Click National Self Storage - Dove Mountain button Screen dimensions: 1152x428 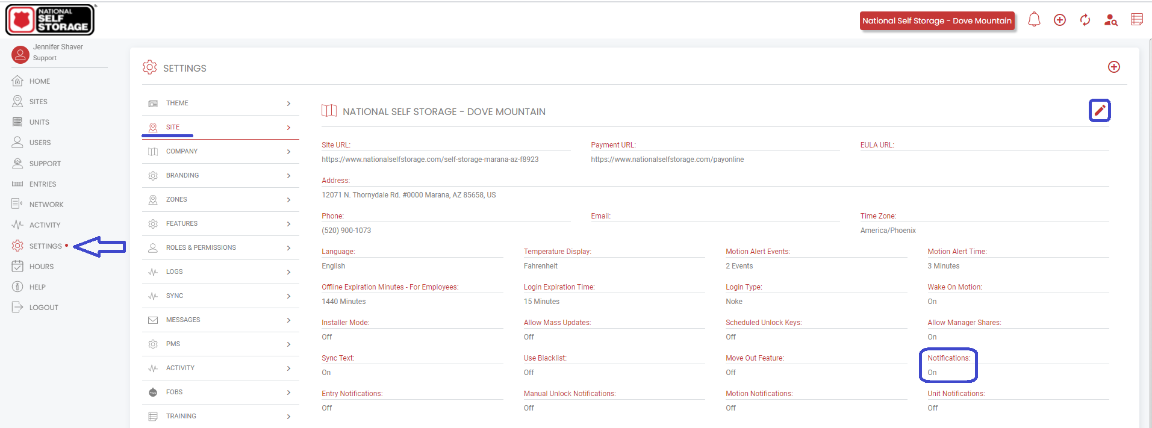click(937, 20)
